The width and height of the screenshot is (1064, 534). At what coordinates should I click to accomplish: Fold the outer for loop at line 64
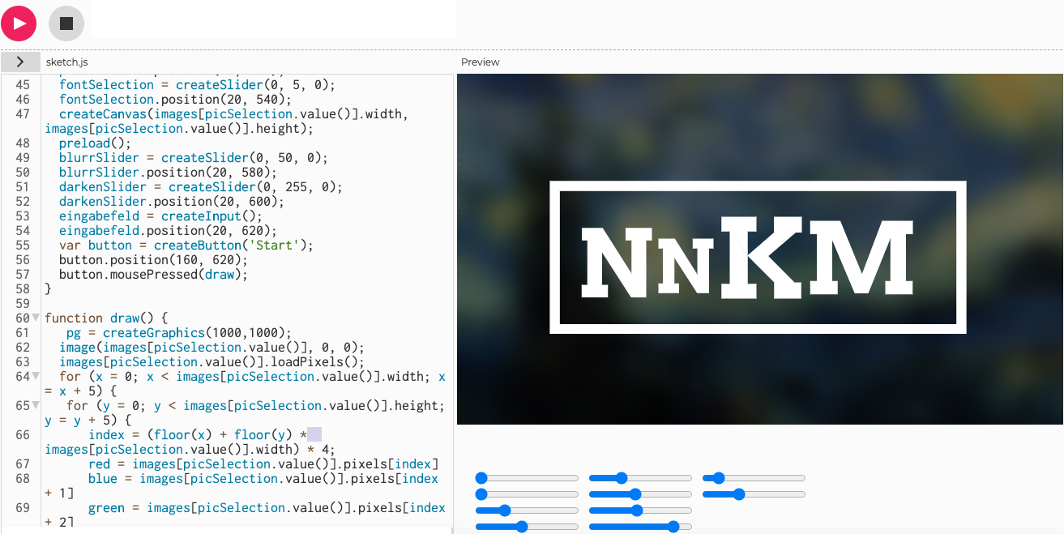coord(36,376)
